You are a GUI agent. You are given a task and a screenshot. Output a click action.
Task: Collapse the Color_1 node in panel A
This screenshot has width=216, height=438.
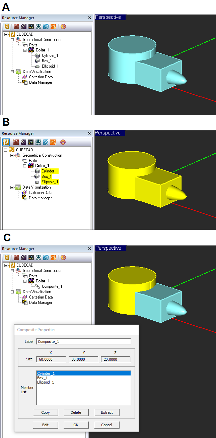click(x=25, y=50)
